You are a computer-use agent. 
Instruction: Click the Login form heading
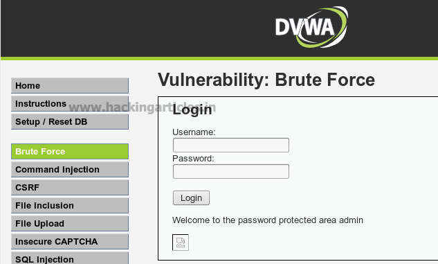point(192,109)
